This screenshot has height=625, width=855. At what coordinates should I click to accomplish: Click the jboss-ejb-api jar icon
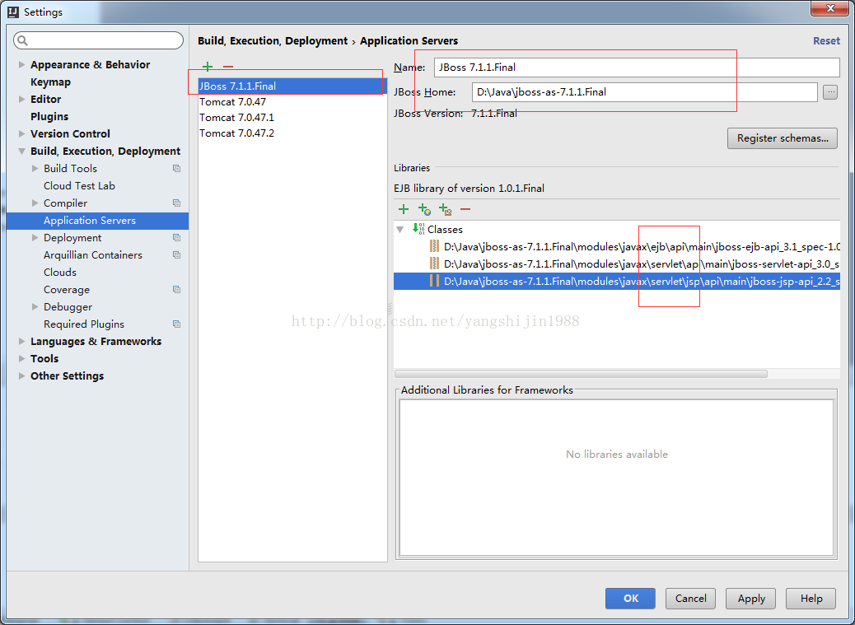(x=435, y=246)
